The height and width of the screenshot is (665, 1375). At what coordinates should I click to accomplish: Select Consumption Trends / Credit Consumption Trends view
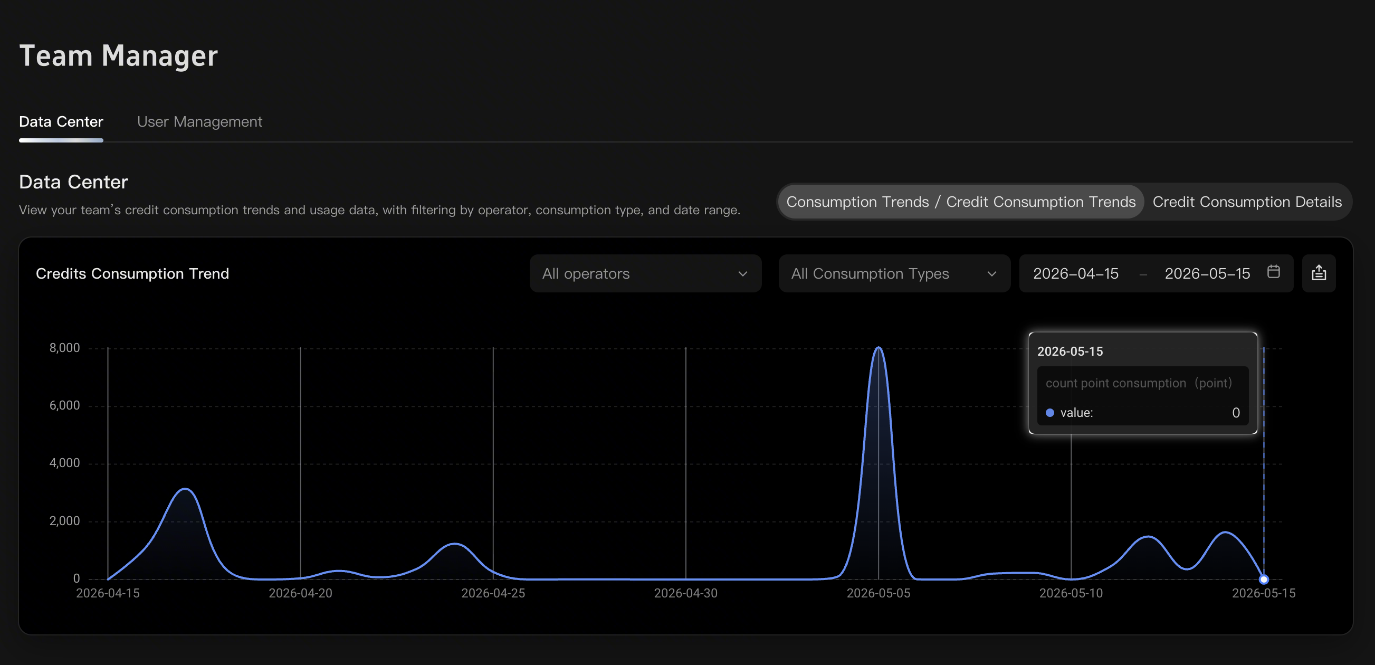tap(960, 202)
